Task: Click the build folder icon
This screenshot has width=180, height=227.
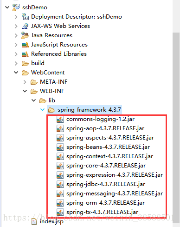Action: coord(25,63)
